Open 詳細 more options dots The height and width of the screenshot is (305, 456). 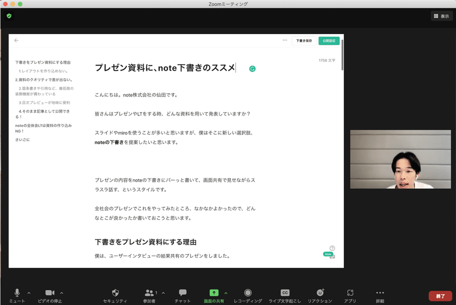click(x=380, y=292)
